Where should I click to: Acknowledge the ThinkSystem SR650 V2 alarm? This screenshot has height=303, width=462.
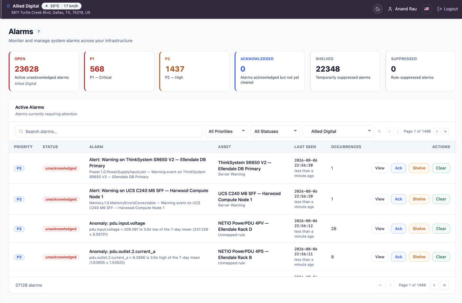pyautogui.click(x=398, y=168)
